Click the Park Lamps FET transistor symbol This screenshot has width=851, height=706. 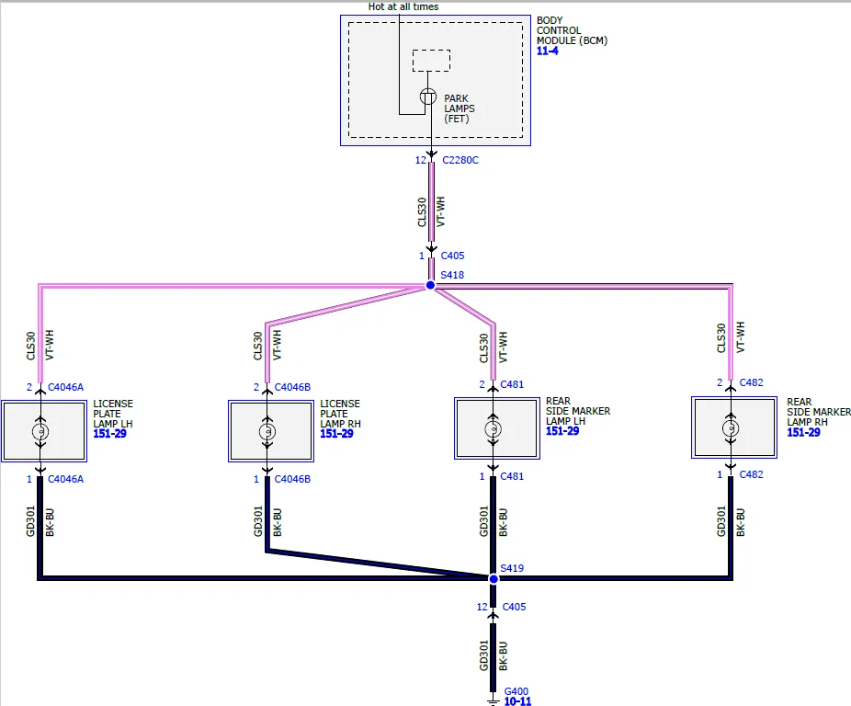point(428,97)
